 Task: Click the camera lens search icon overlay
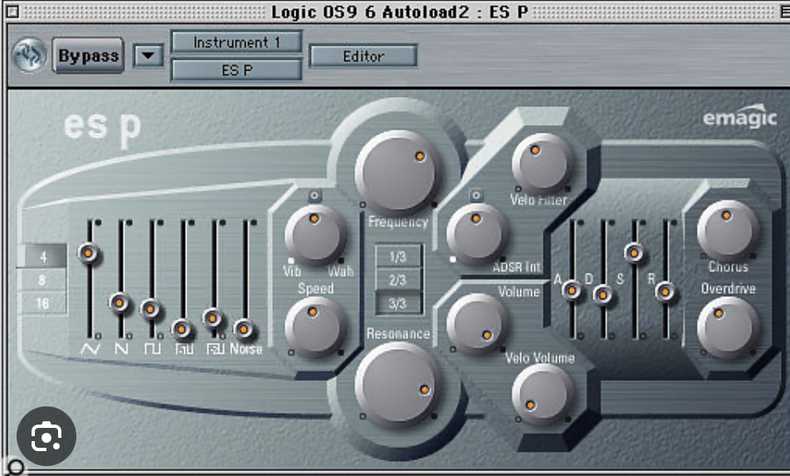[46, 436]
